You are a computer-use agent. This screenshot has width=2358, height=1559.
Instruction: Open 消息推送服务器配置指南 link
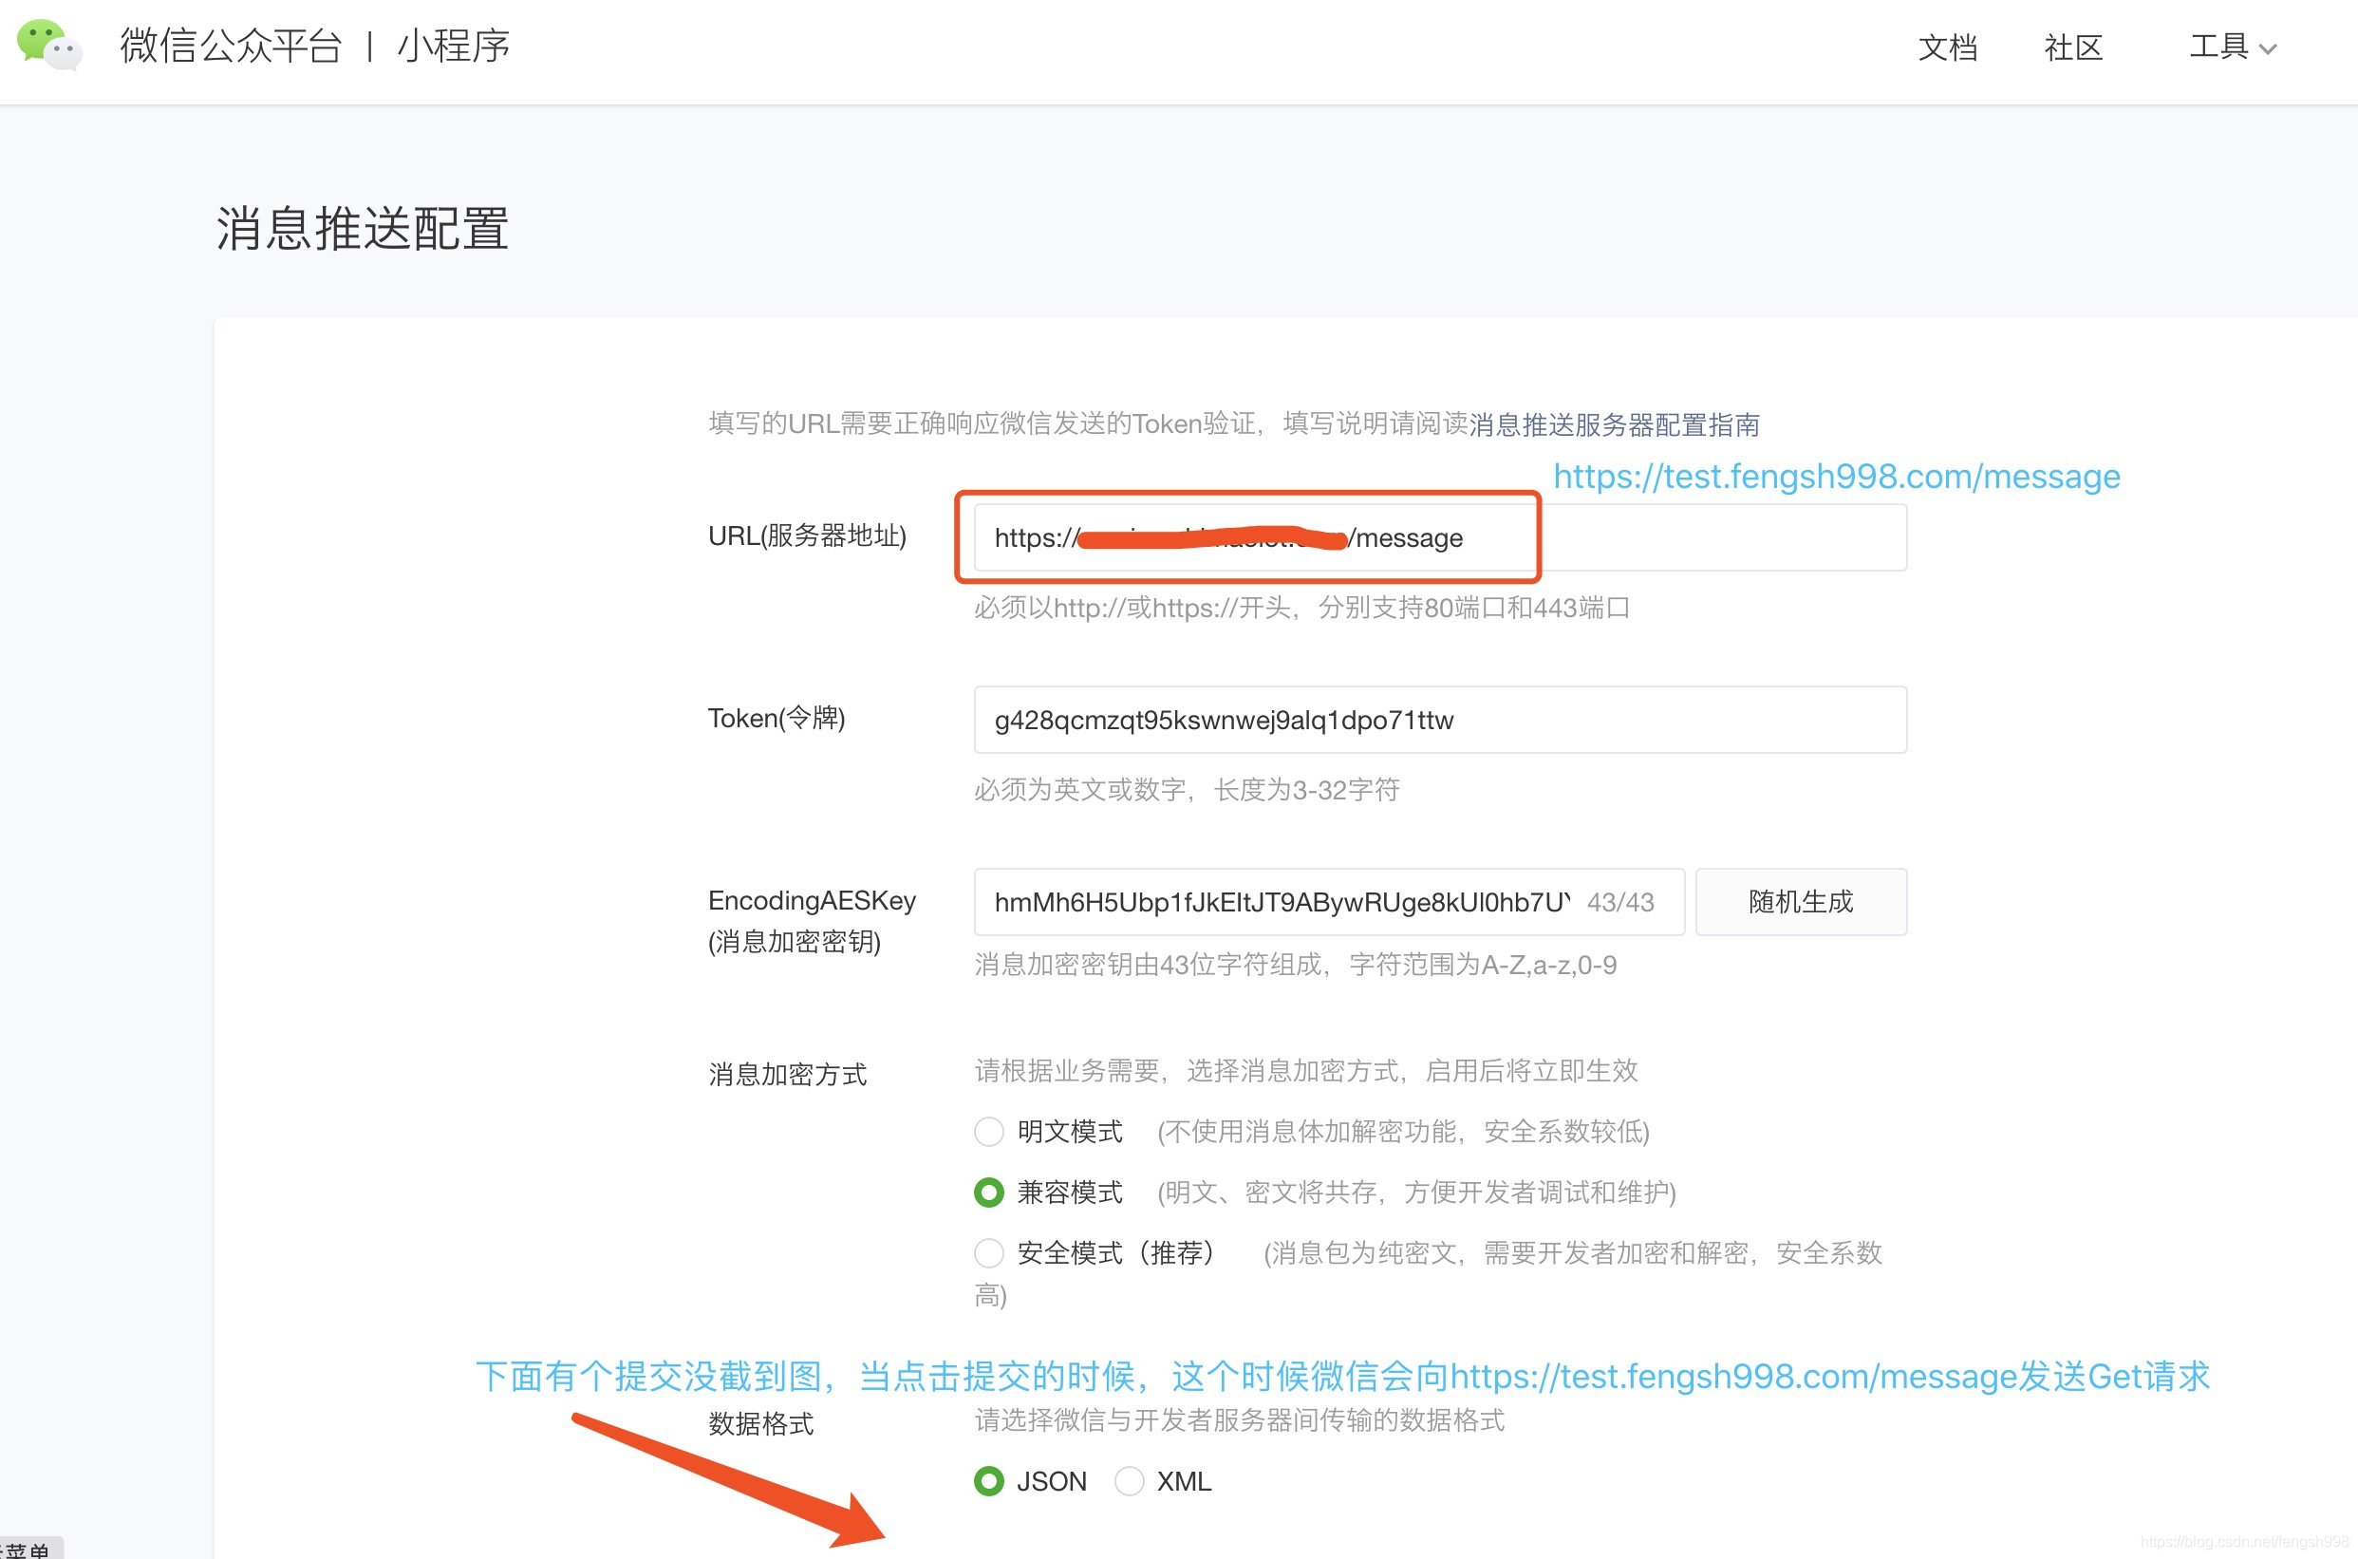pyautogui.click(x=1615, y=424)
